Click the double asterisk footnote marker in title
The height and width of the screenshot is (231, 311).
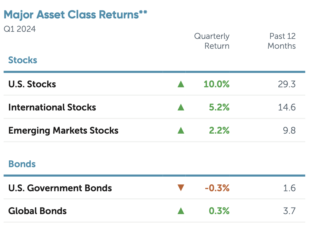(x=143, y=13)
